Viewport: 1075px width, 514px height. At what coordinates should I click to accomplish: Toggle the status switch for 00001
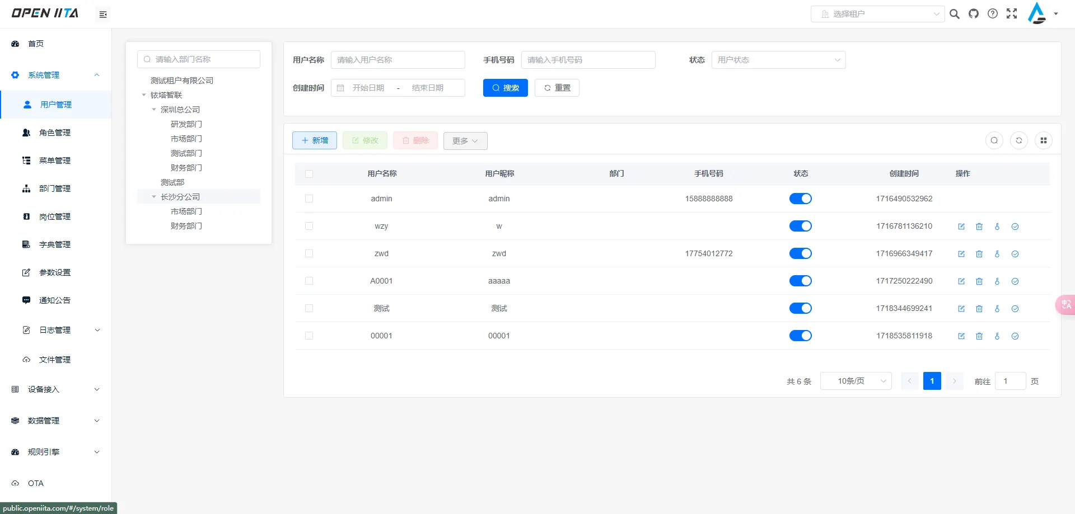801,336
